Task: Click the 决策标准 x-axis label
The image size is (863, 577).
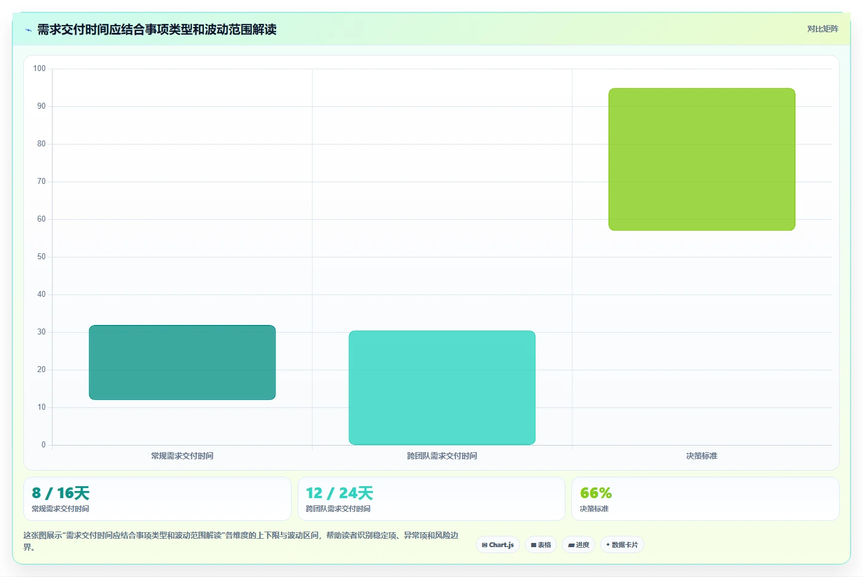Action: (x=702, y=456)
